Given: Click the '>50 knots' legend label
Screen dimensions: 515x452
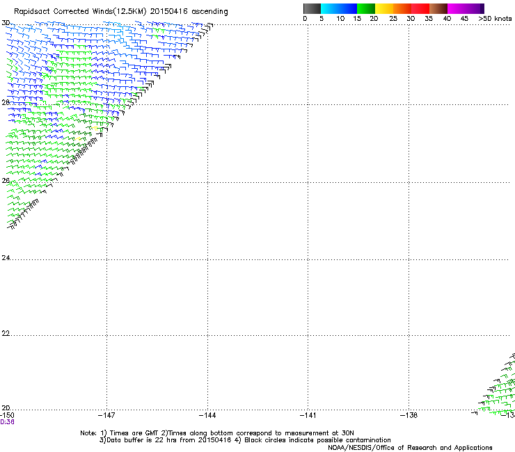Looking at the screenshot, I should pos(495,19).
